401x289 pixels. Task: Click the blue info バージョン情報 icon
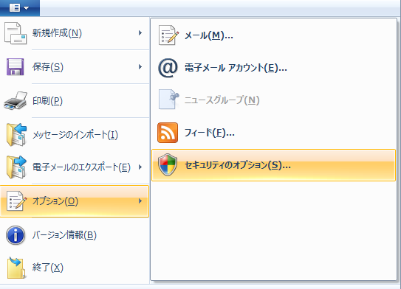(x=16, y=235)
